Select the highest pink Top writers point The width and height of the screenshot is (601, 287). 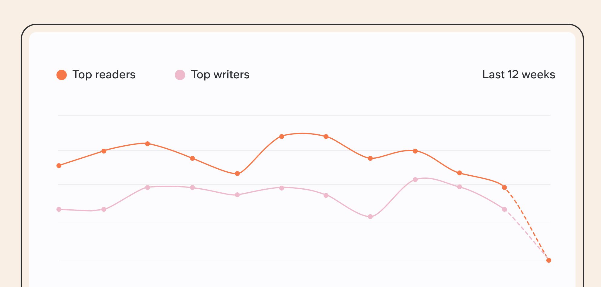pos(415,180)
